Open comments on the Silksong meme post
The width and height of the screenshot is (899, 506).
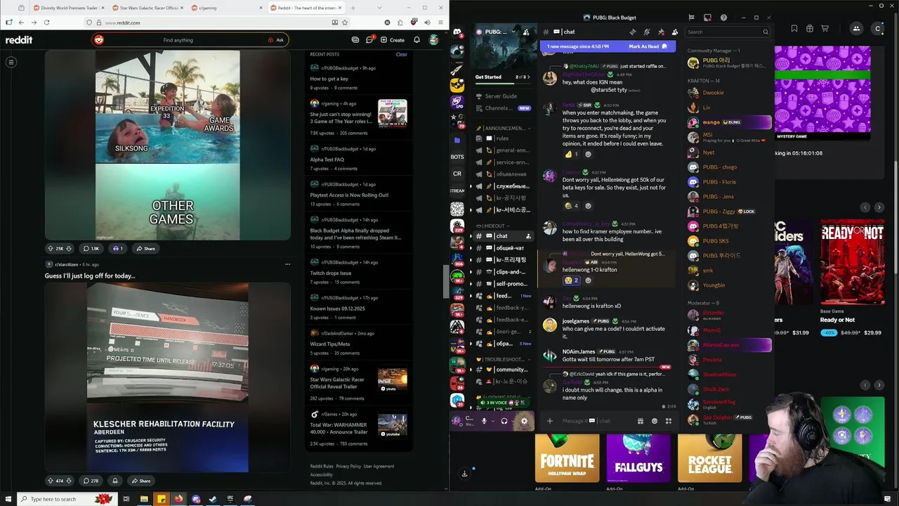(91, 248)
